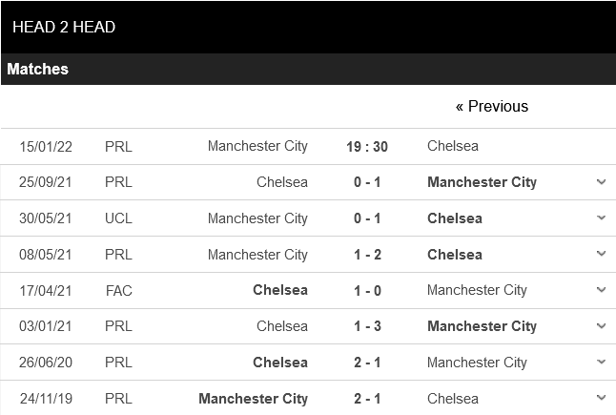Click bold Manchester City in the 24/11/19 row
Viewport: 616px width, 415px height.
click(x=253, y=399)
